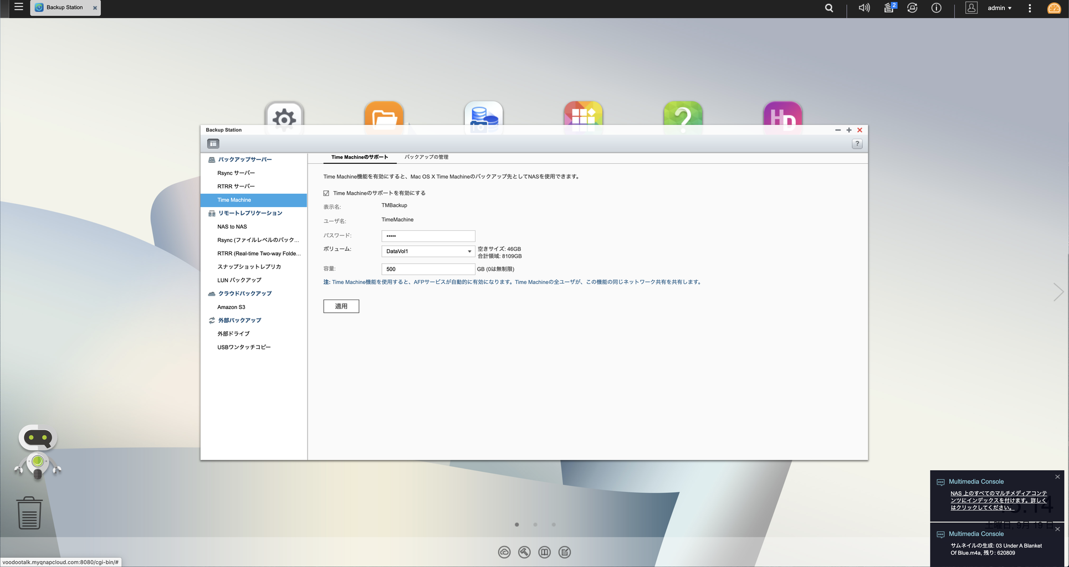Select Amazon S3 in sidebar
1069x567 pixels.
231,307
